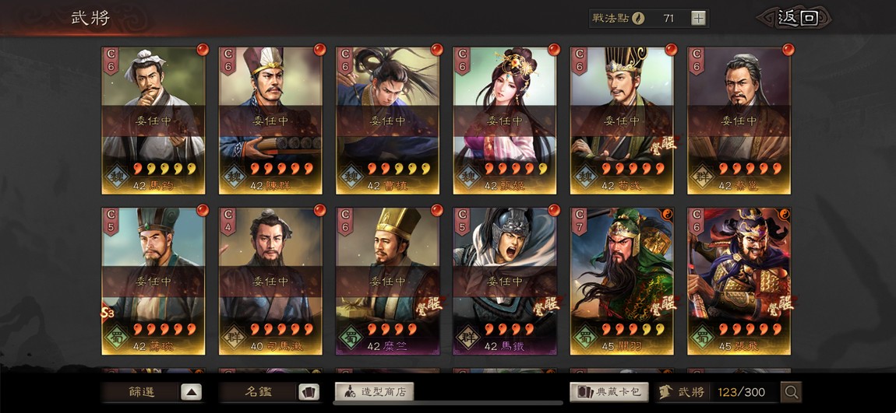Viewport: 896px width, 413px height.
Task: Select the 荀彧 general card
Action: 622,121
